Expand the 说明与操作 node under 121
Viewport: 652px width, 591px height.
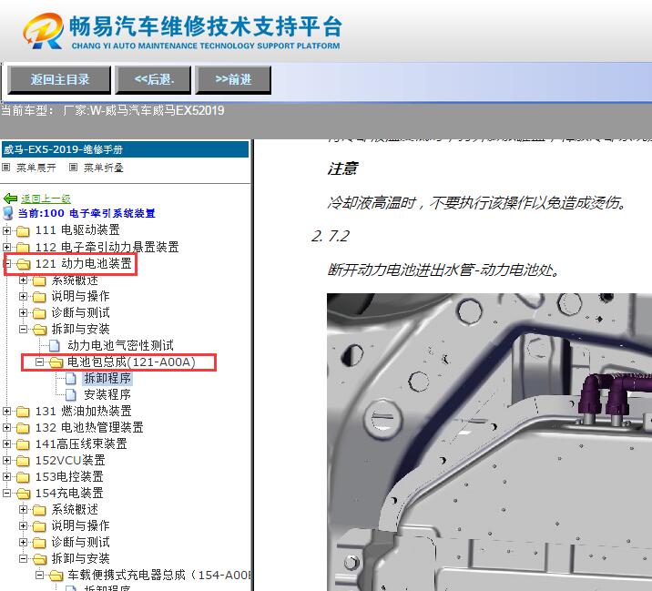click(24, 297)
